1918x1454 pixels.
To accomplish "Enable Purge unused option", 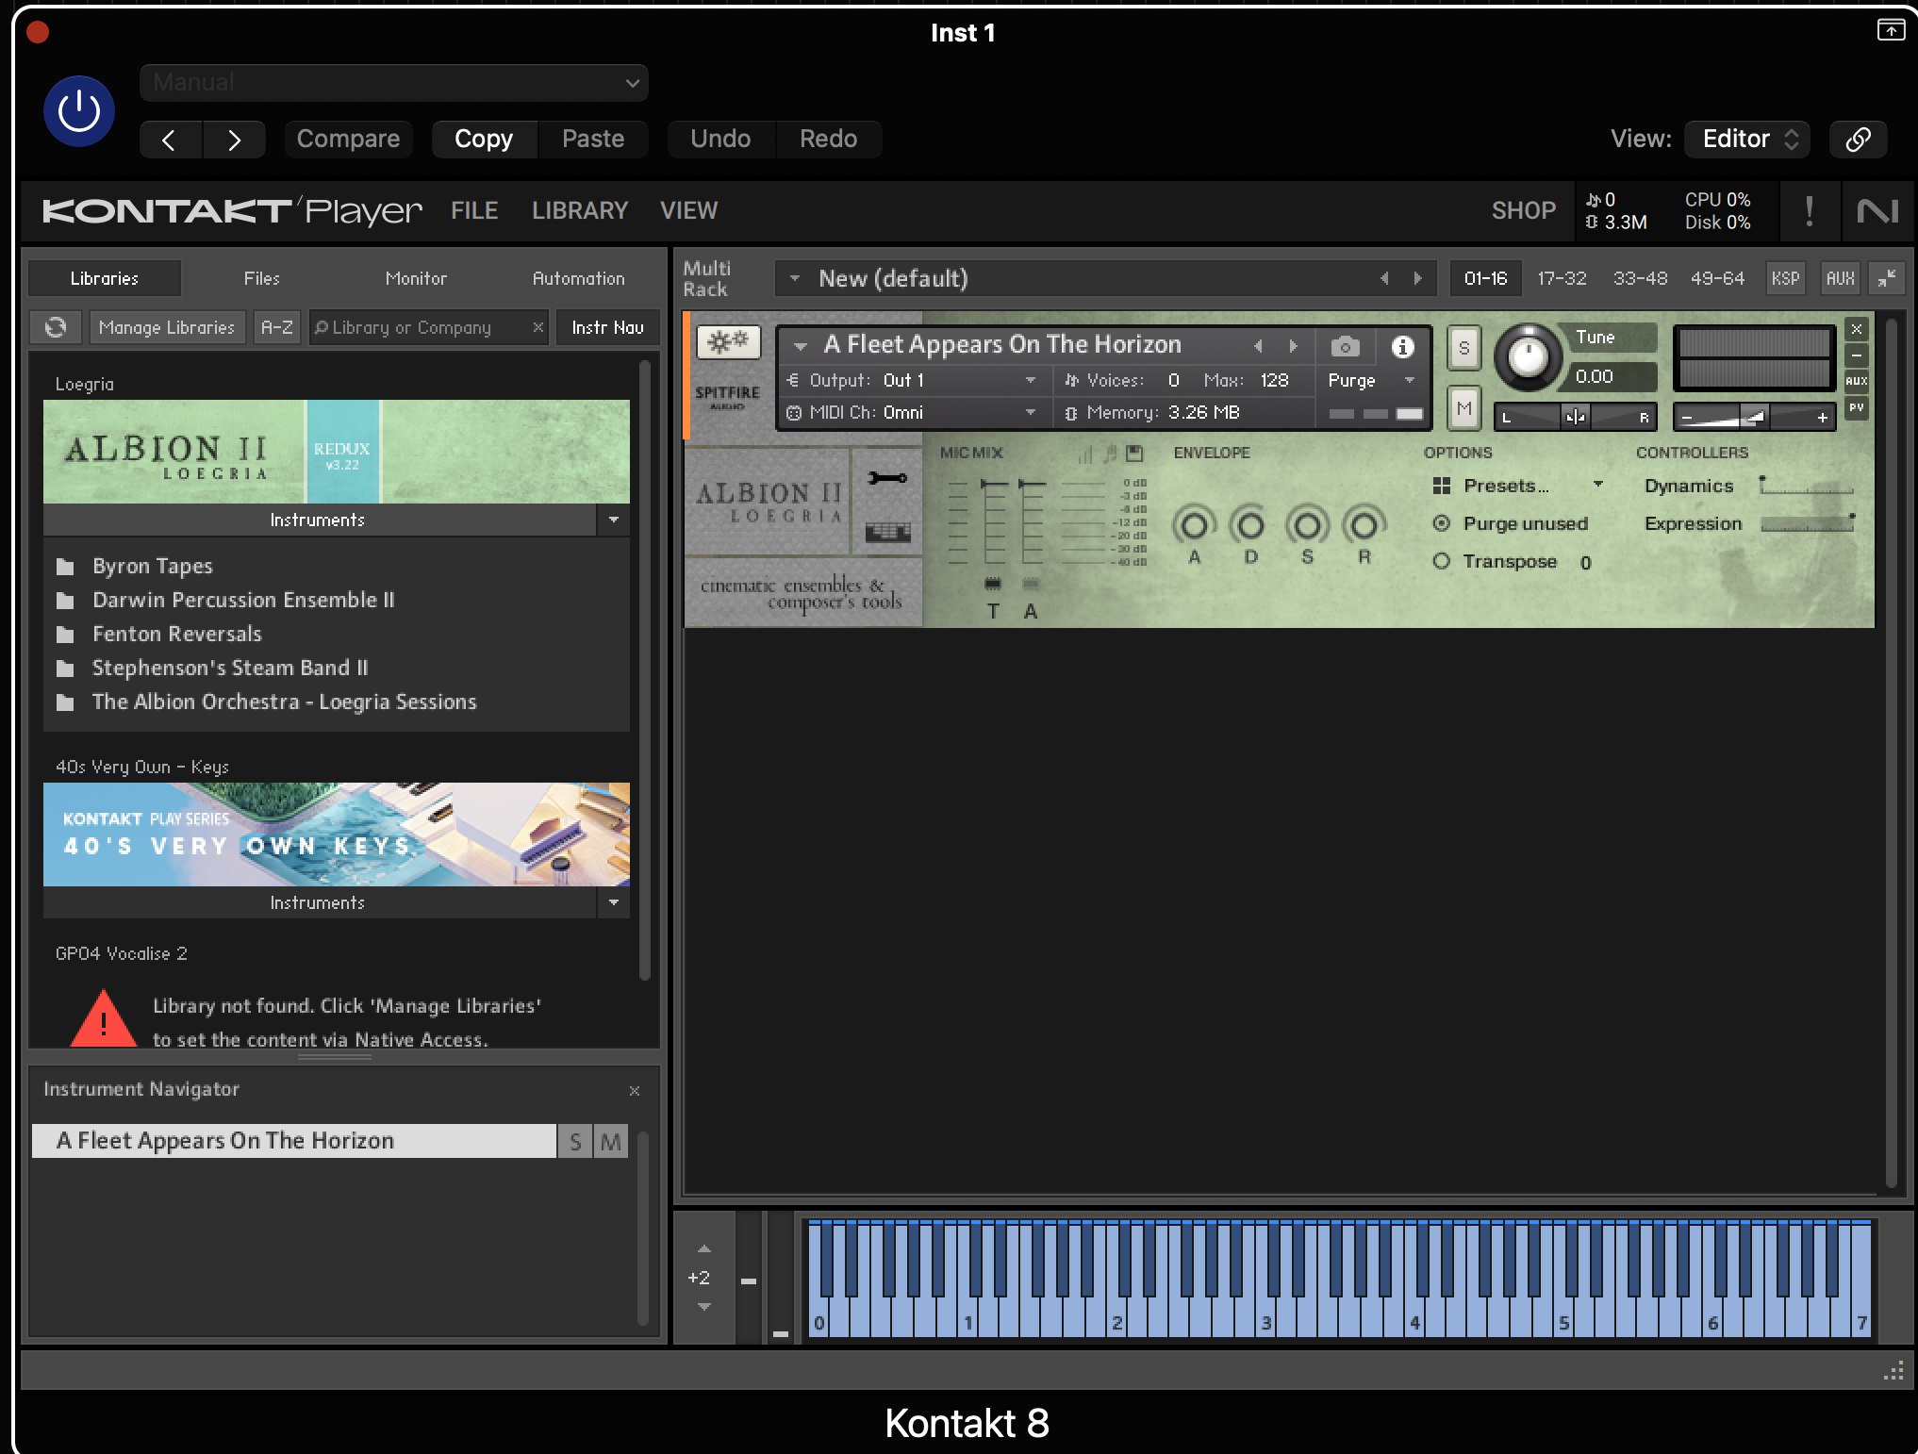I will [x=1441, y=523].
